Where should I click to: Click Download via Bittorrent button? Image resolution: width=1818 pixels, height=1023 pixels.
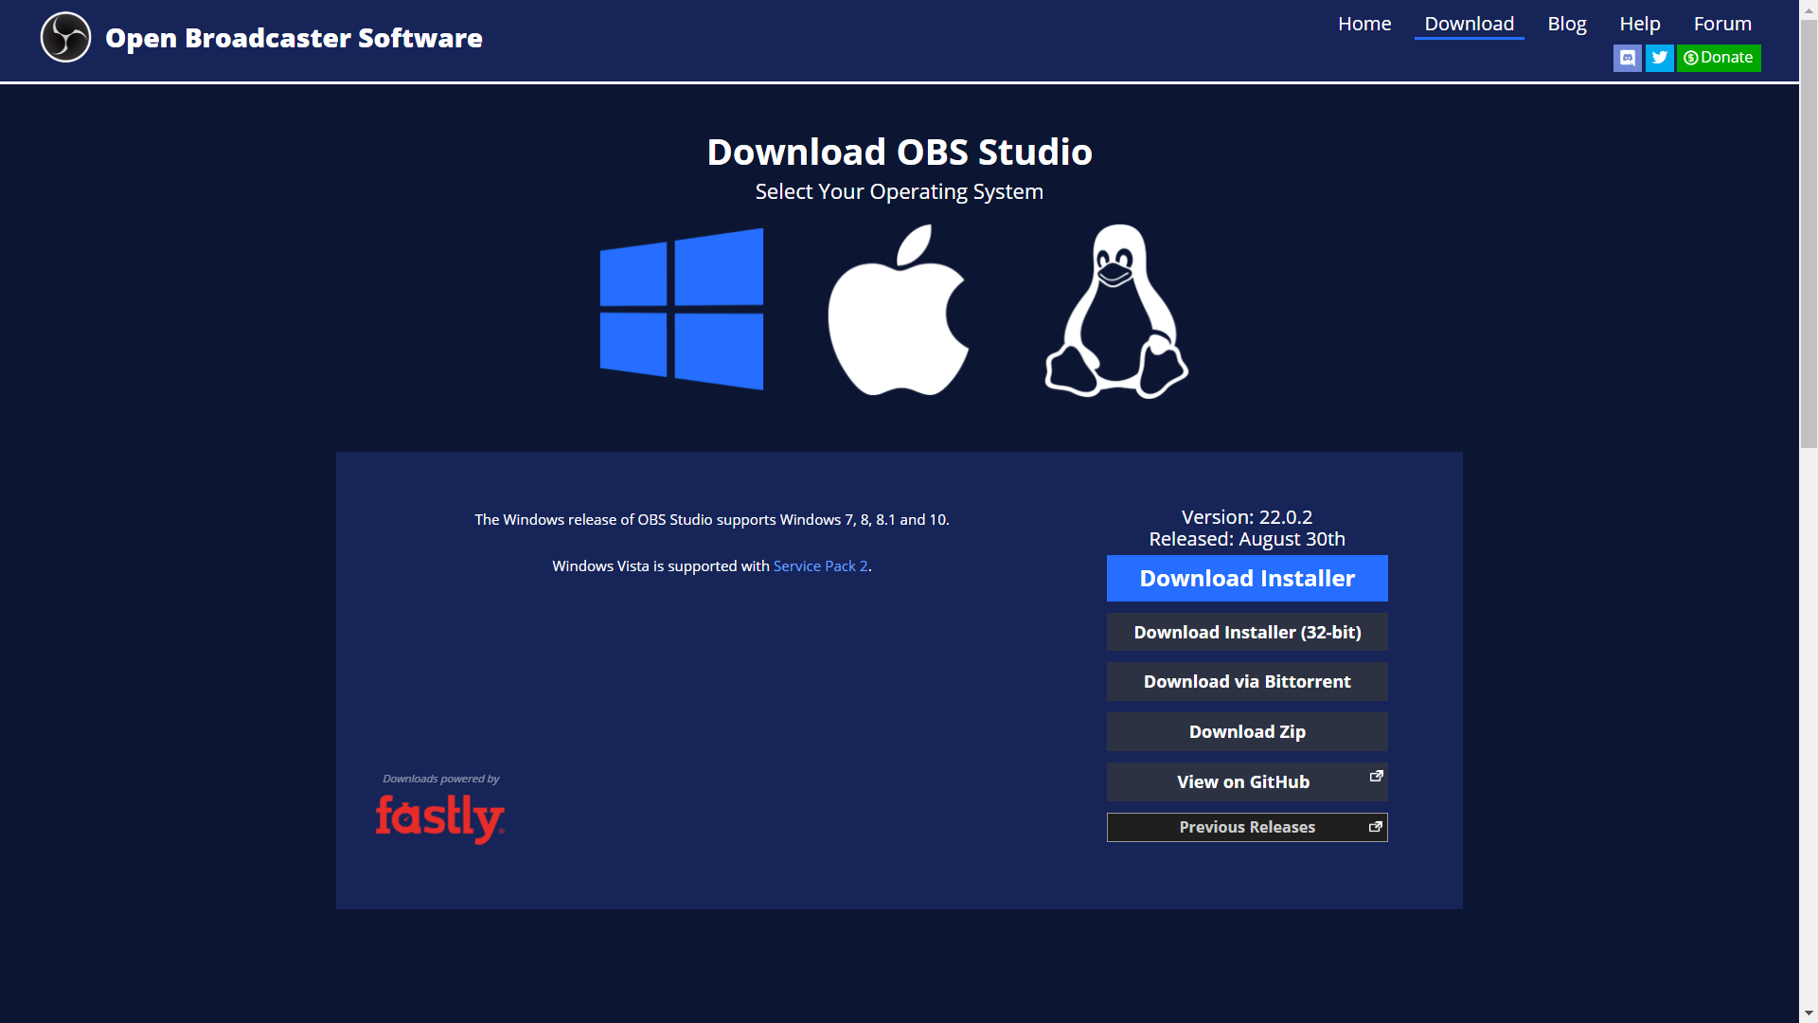[1247, 681]
